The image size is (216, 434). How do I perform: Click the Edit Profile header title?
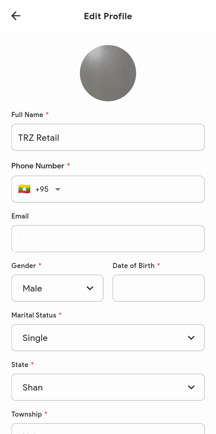pos(108,16)
